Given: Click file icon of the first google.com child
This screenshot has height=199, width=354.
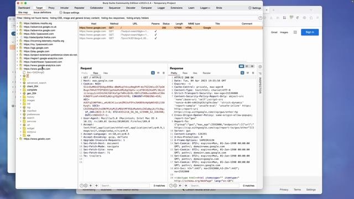Looking at the screenshot, I should pos(24,72).
